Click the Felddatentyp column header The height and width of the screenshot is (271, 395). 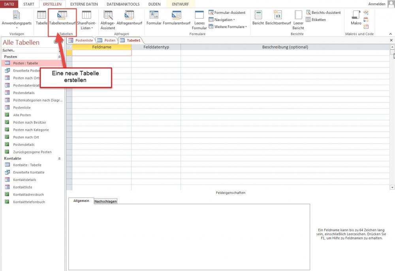tap(156, 47)
